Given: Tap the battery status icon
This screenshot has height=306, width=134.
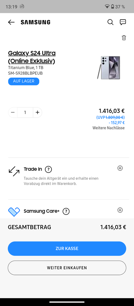Looking at the screenshot, I should point(112,7).
